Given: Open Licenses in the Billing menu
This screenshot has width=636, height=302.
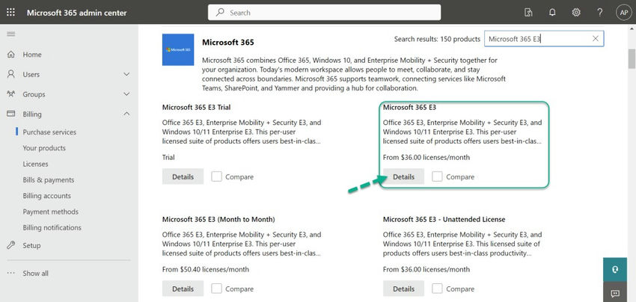Looking at the screenshot, I should tap(35, 164).
